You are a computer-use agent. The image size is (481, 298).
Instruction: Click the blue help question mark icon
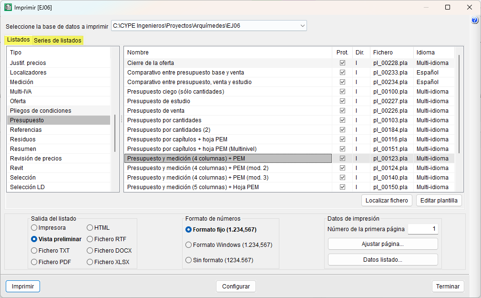point(474,20)
